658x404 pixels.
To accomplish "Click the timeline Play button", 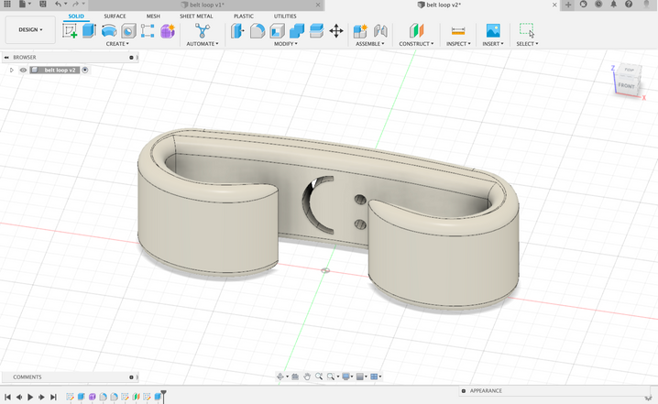I will [x=30, y=397].
